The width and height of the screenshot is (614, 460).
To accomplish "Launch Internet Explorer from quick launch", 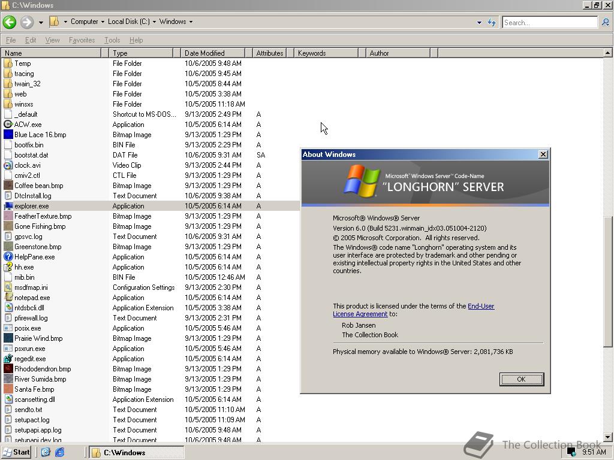I will click(x=59, y=452).
